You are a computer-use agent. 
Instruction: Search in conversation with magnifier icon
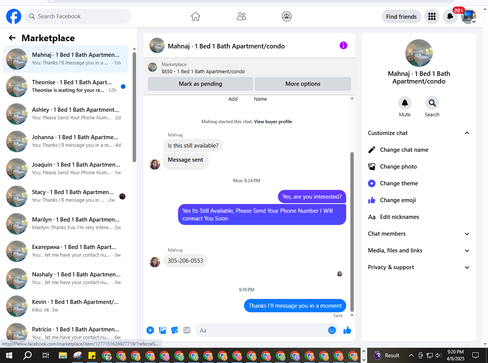pos(432,103)
